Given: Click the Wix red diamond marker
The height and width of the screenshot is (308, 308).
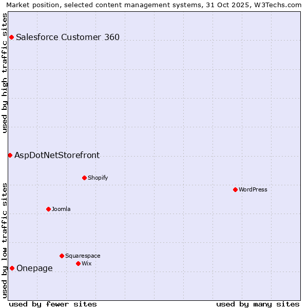Looking at the screenshot, I should pos(78,263).
